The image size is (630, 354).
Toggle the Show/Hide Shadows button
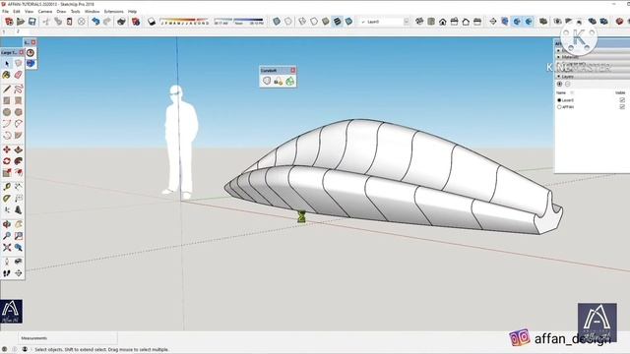click(x=152, y=22)
